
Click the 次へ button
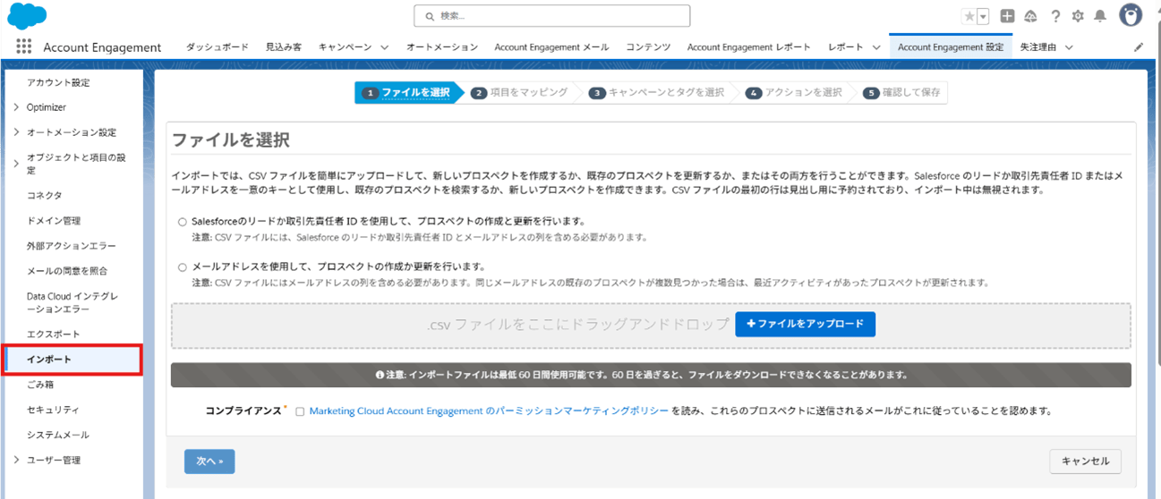209,461
